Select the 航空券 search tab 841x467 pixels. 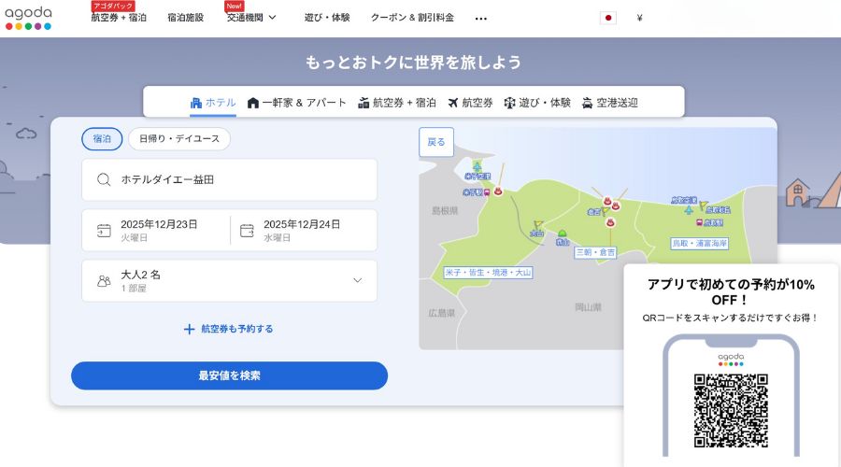470,103
